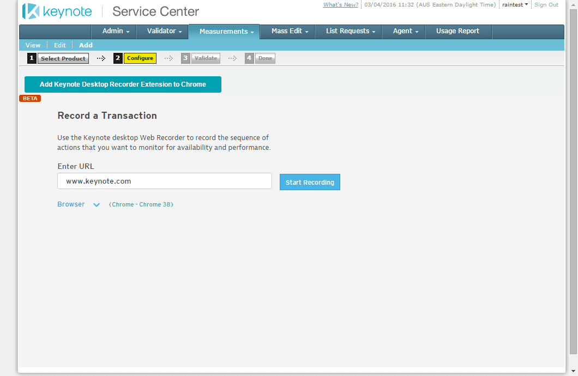The image size is (578, 376).
Task: Click the date and time text
Action: click(430, 5)
